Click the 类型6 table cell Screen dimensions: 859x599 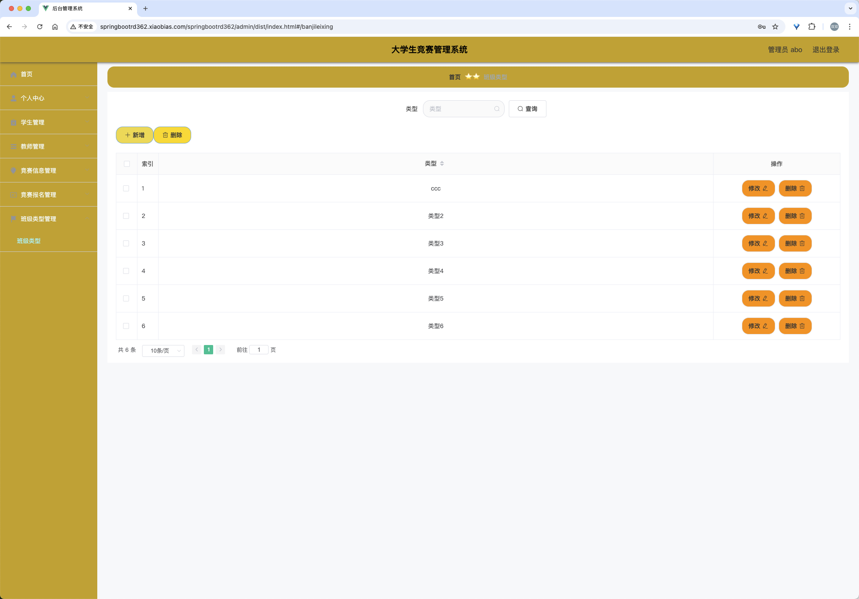(x=436, y=326)
